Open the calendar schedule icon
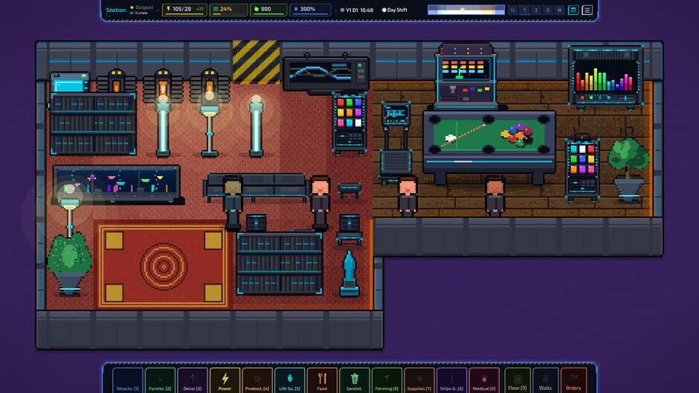The width and height of the screenshot is (699, 393). coord(573,10)
